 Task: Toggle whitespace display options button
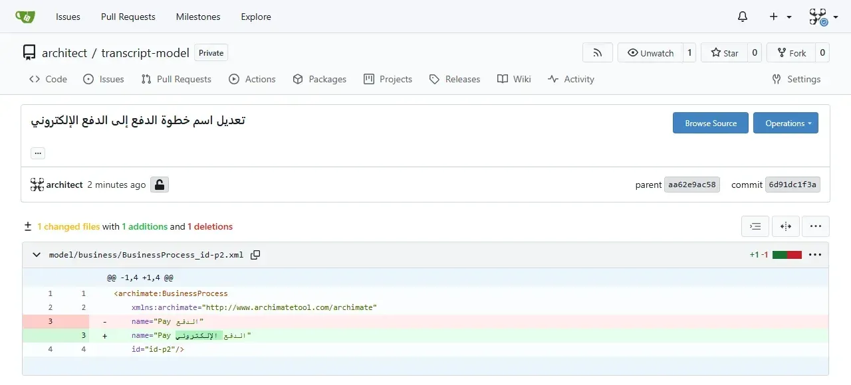click(x=755, y=226)
